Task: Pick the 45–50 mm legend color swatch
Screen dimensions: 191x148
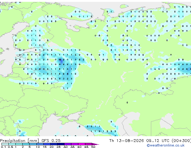Action: 89,144
